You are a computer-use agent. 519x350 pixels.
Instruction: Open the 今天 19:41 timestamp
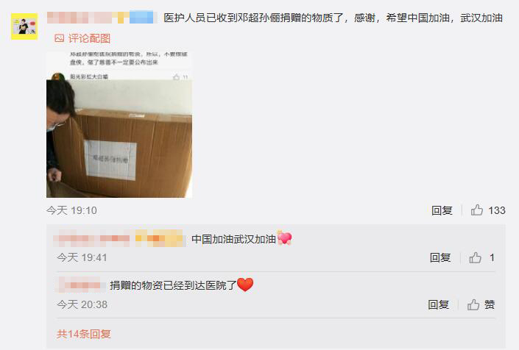point(82,257)
